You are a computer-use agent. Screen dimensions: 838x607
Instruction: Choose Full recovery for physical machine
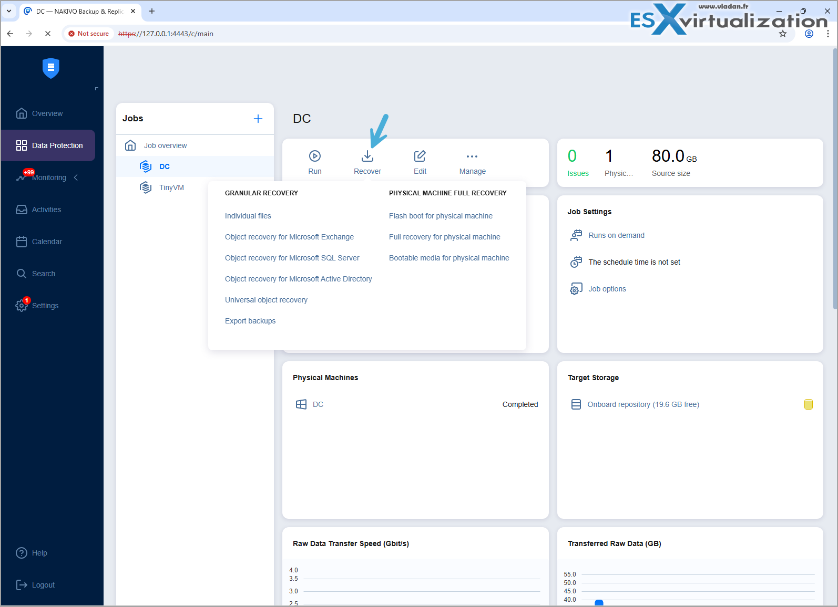coord(445,237)
